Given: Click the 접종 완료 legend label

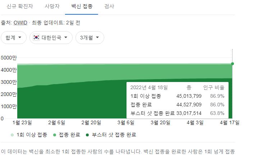Looking at the screenshot, I should click(69, 135).
